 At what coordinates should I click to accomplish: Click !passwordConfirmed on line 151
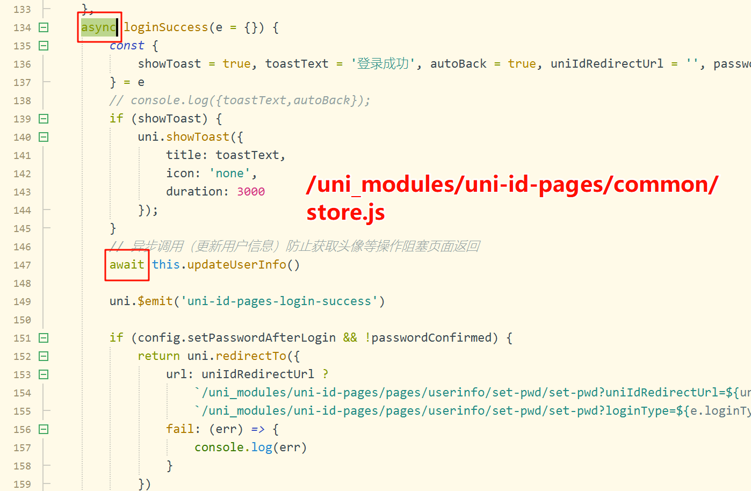[428, 338]
